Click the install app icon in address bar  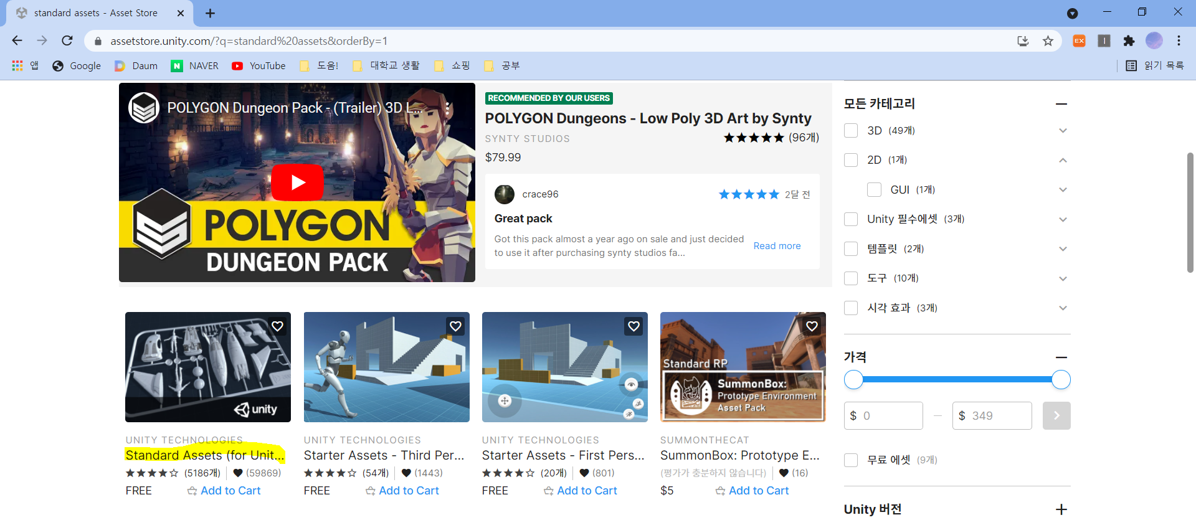(1023, 41)
